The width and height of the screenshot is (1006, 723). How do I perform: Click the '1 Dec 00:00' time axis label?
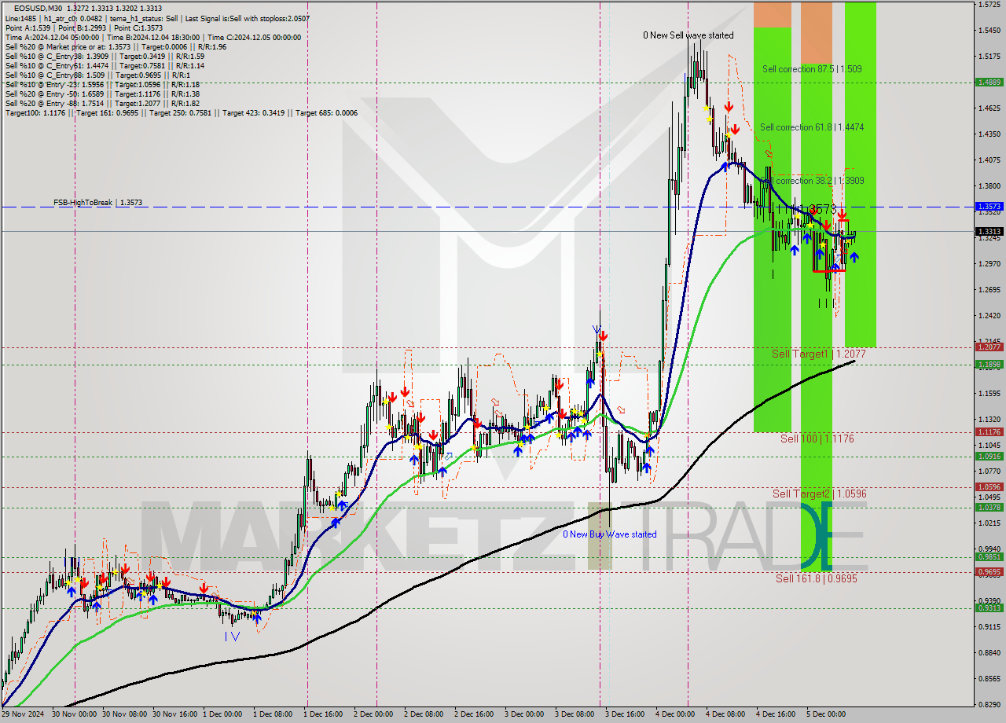(x=223, y=714)
